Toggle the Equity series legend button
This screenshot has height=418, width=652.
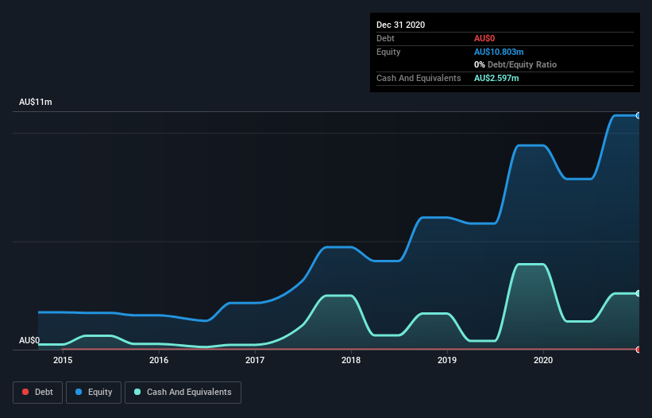point(94,393)
